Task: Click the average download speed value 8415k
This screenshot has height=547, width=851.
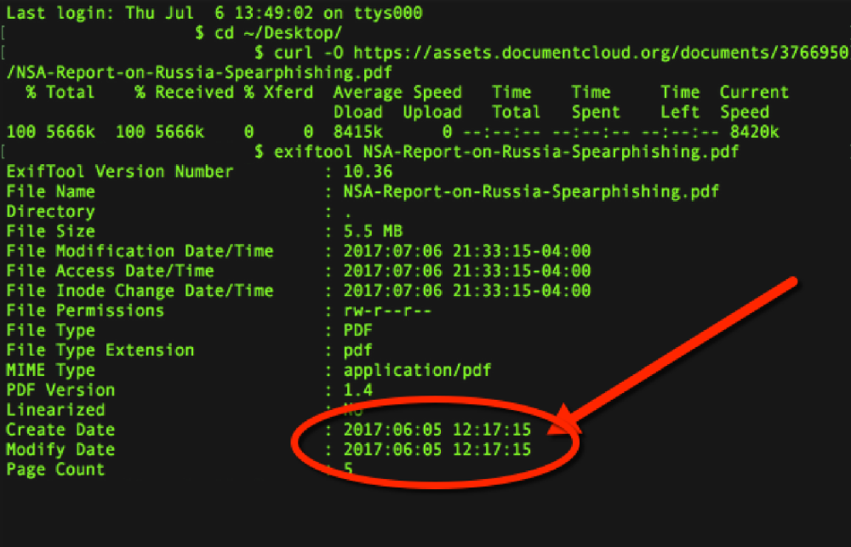Action: pyautogui.click(x=357, y=132)
